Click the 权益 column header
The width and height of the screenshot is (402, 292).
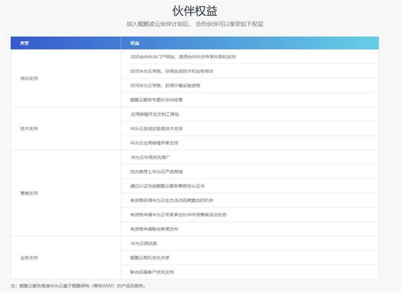135,43
